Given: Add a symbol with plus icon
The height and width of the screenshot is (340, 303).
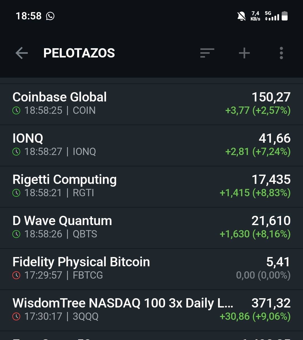Looking at the screenshot, I should 244,53.
